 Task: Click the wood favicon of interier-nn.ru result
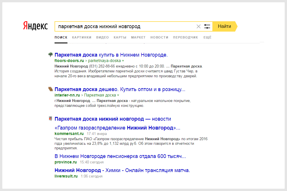tap(50, 89)
